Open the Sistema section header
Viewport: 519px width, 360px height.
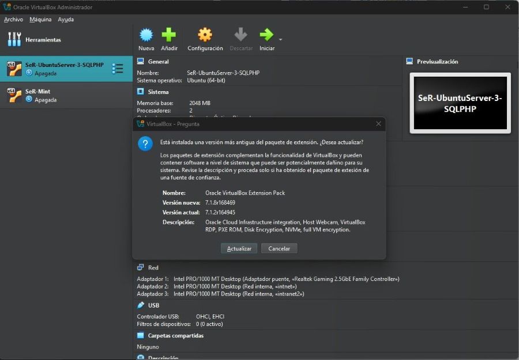158,92
